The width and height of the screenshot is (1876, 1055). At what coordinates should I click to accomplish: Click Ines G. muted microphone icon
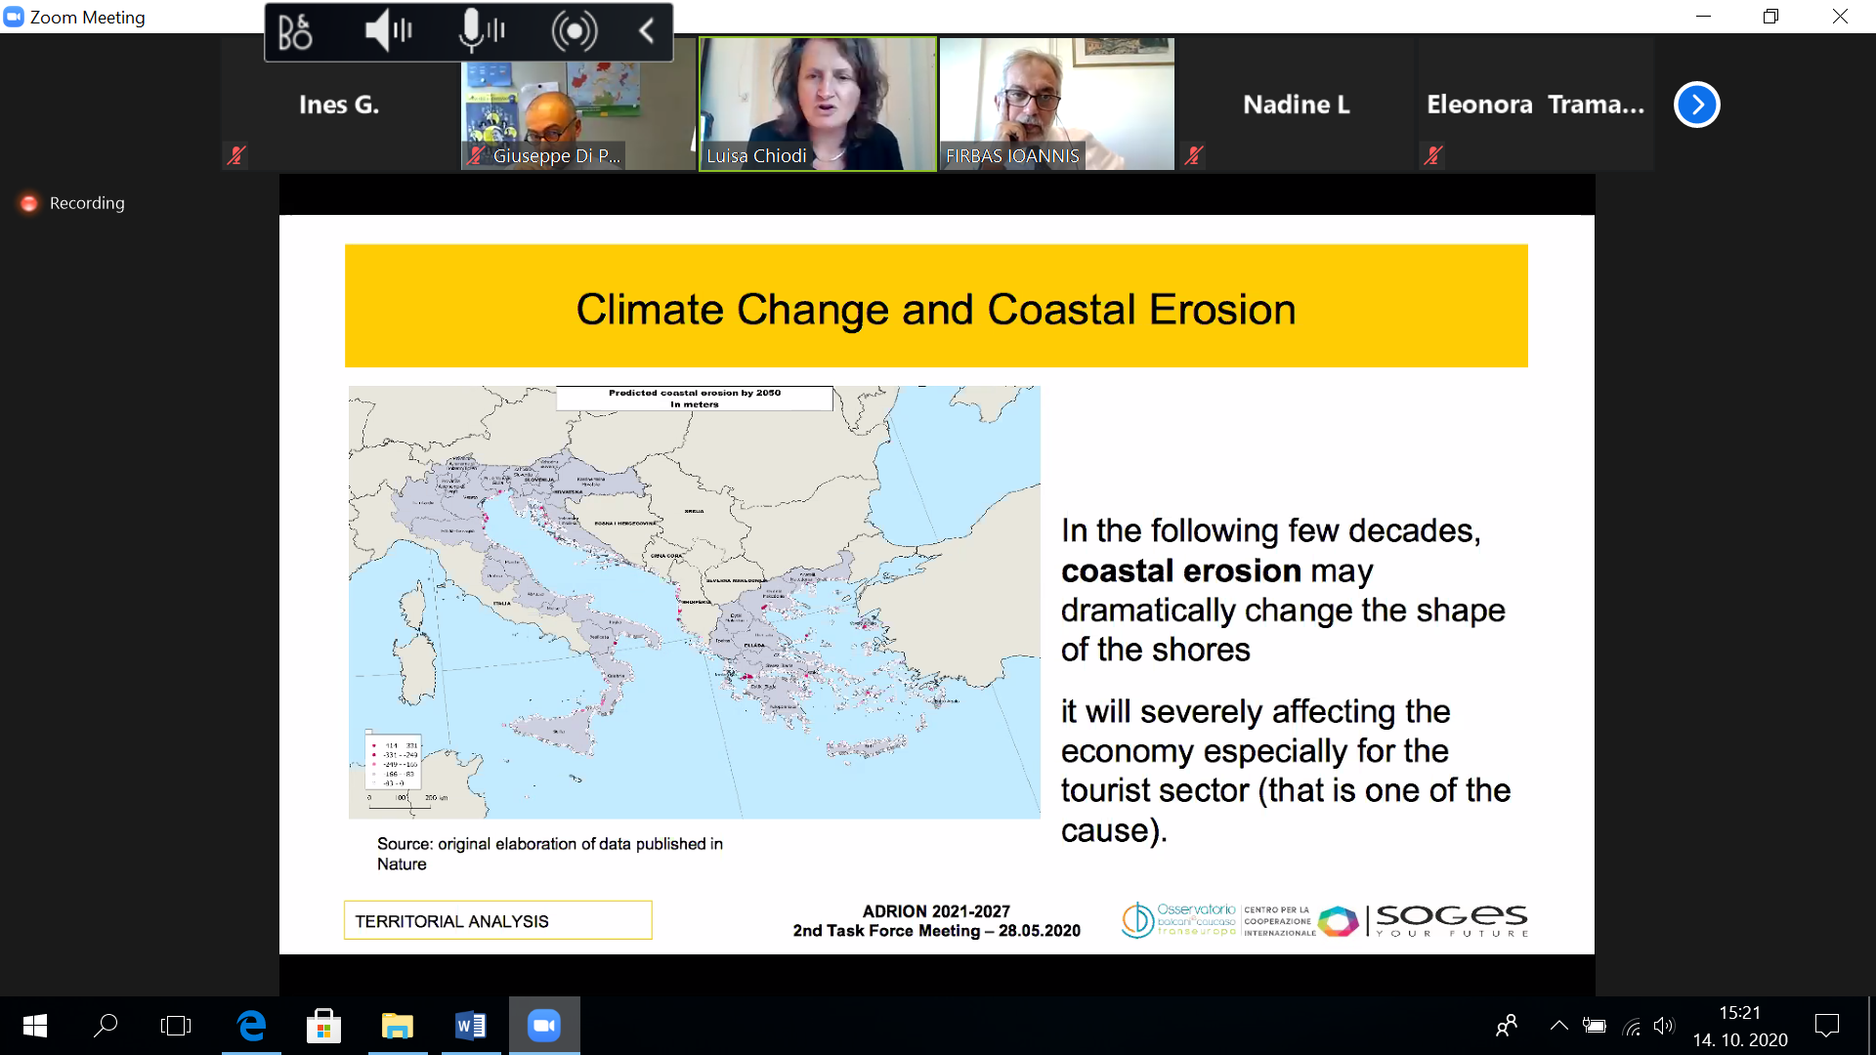[x=235, y=155]
